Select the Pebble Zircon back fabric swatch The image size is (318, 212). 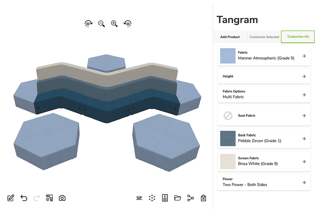click(x=228, y=139)
